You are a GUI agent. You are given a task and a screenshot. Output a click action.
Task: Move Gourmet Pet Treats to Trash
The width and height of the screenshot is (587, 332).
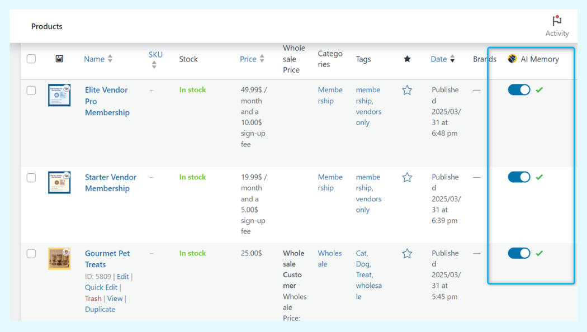point(93,298)
